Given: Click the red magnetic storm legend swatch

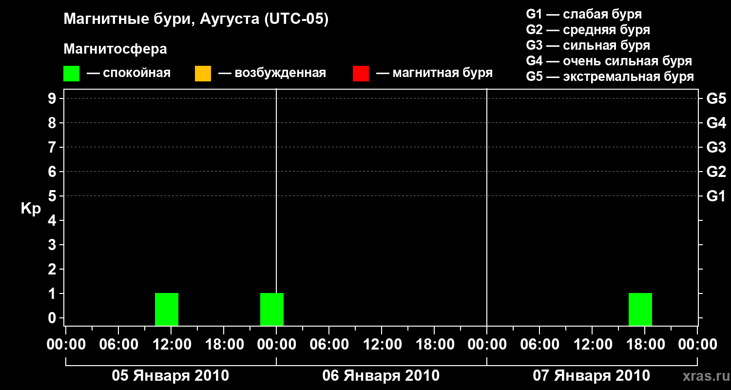Looking at the screenshot, I should pos(361,74).
